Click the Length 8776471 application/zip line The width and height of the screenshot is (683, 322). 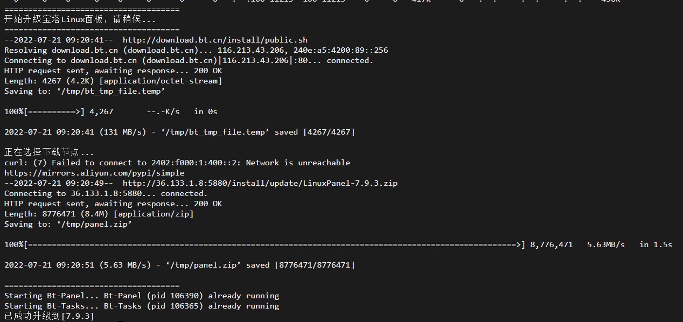click(x=99, y=214)
